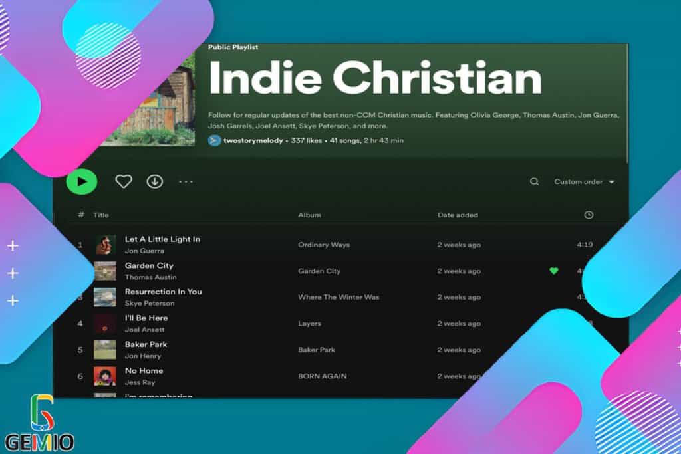The image size is (681, 454).
Task: Open album Where The Winter Was
Action: [339, 297]
